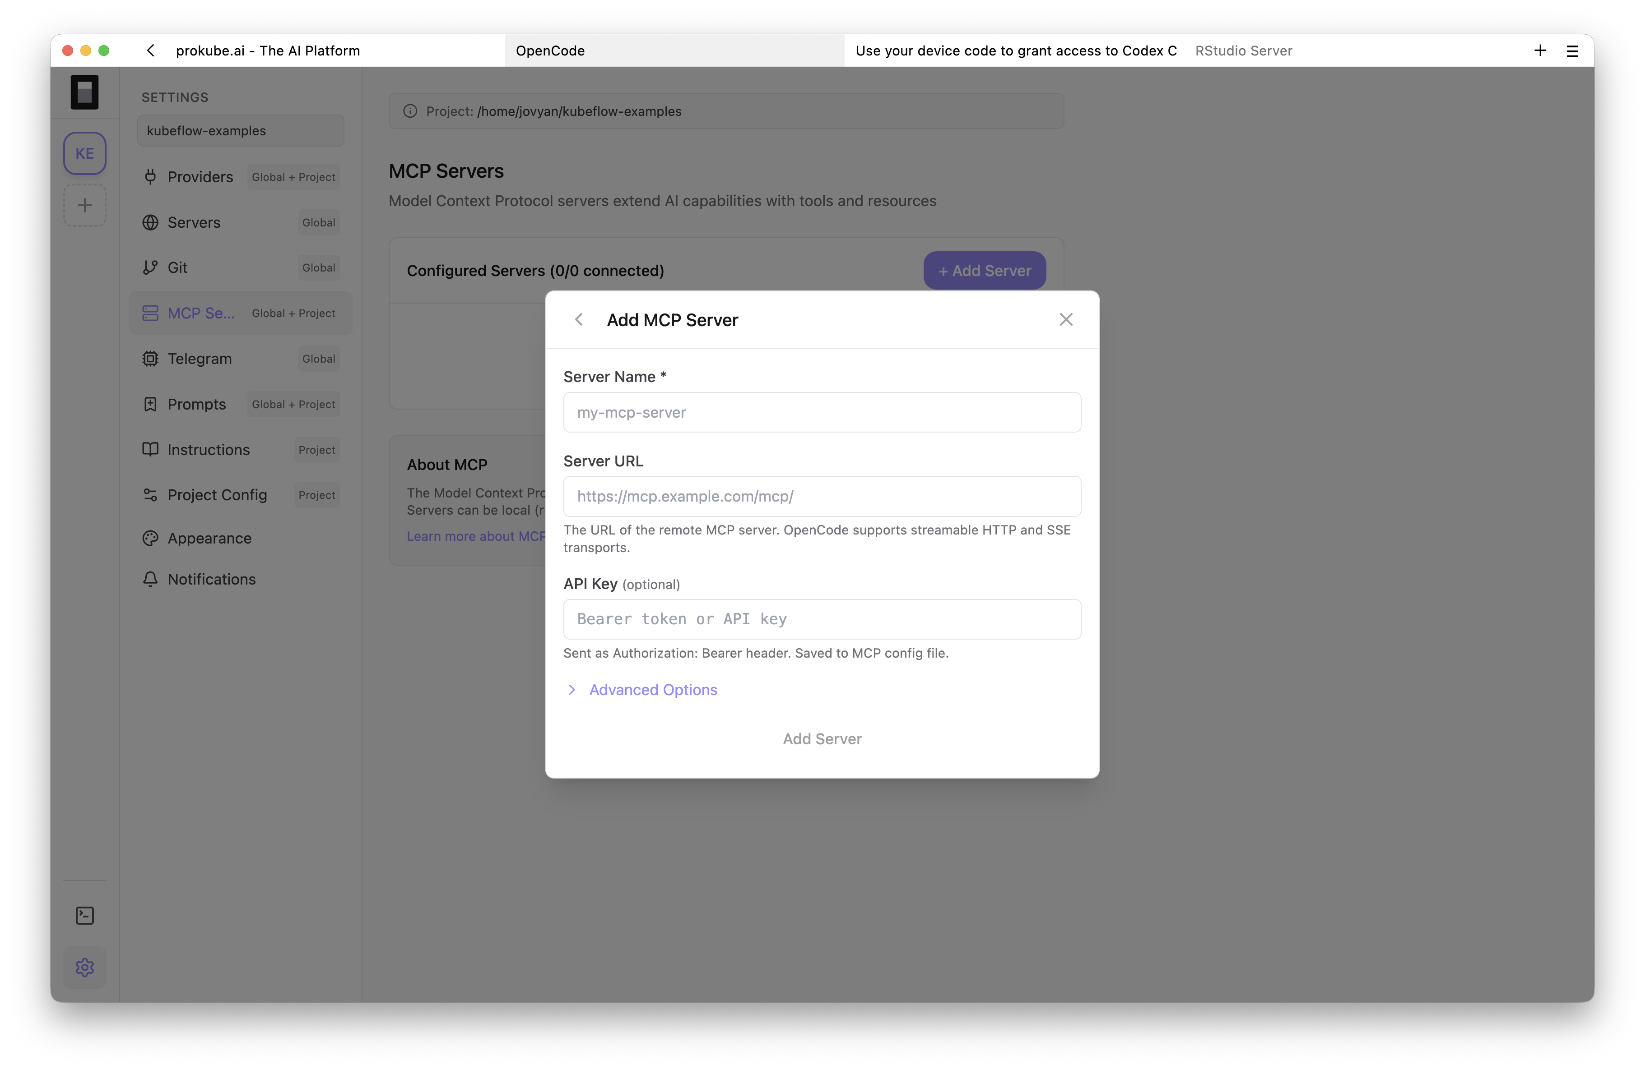Click browser back arrow in title bar
Screen dimensions: 1645x1069
[x=151, y=51]
